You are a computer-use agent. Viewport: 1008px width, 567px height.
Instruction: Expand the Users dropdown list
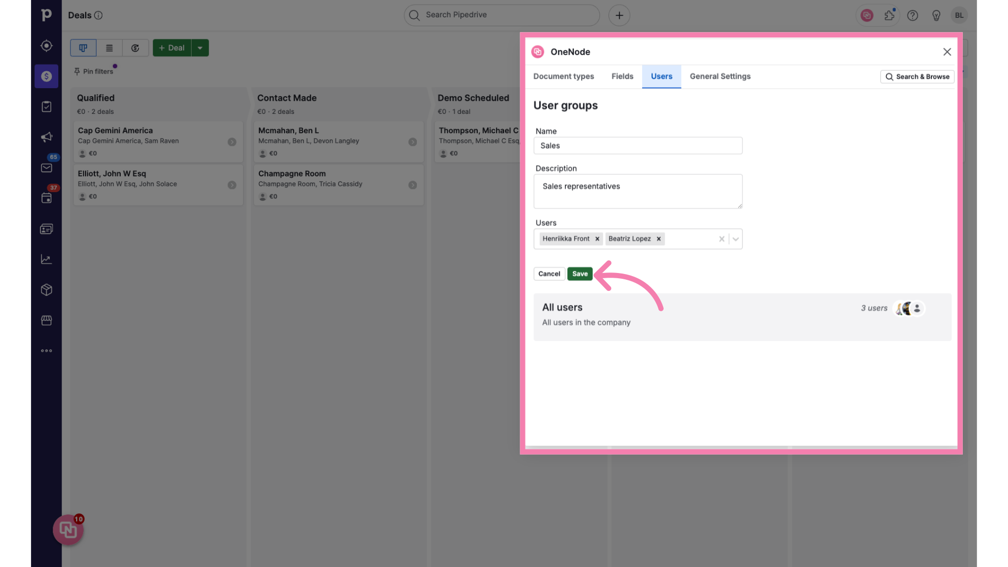tap(736, 239)
